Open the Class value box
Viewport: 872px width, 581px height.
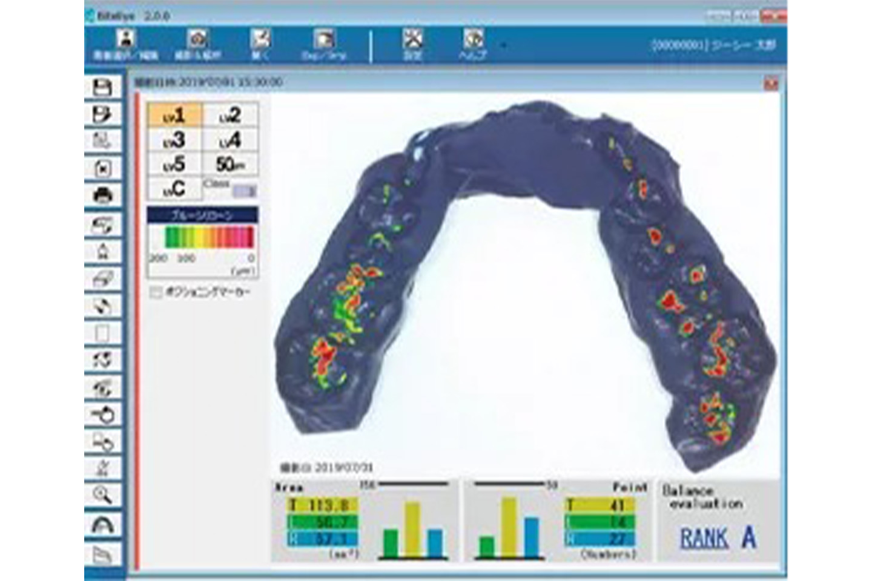(245, 191)
